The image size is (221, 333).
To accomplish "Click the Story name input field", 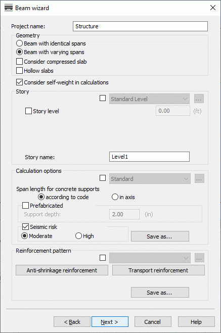I will point(149,157).
